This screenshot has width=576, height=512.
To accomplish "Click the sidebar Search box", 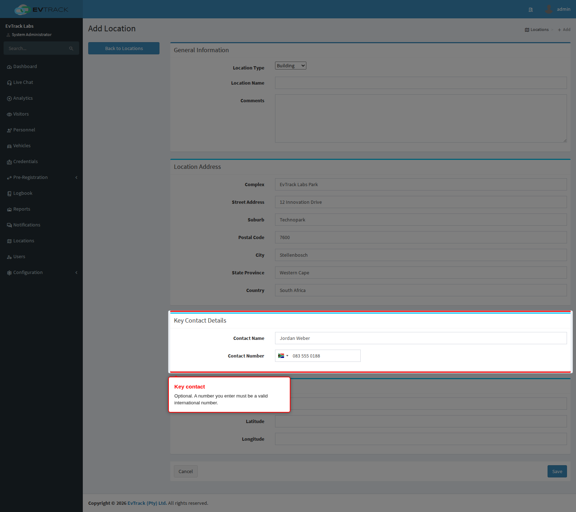I will 41,48.
